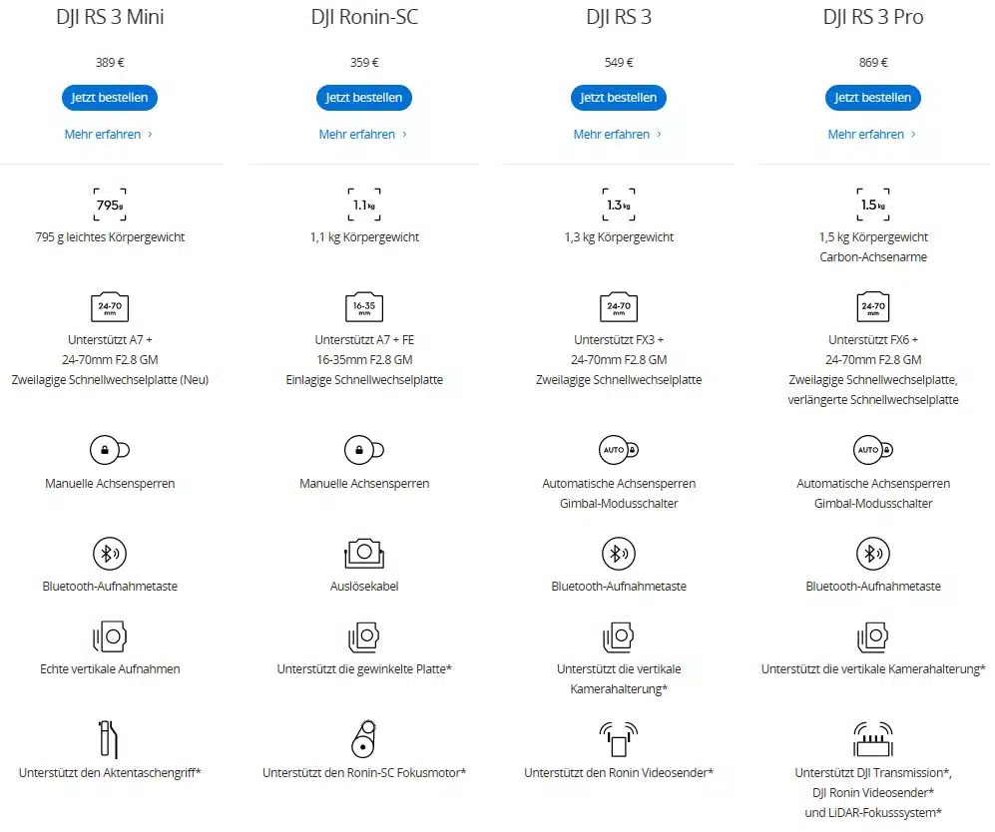Order the DJI RS 3 Mini with Jetzt bestellen

[x=110, y=98]
